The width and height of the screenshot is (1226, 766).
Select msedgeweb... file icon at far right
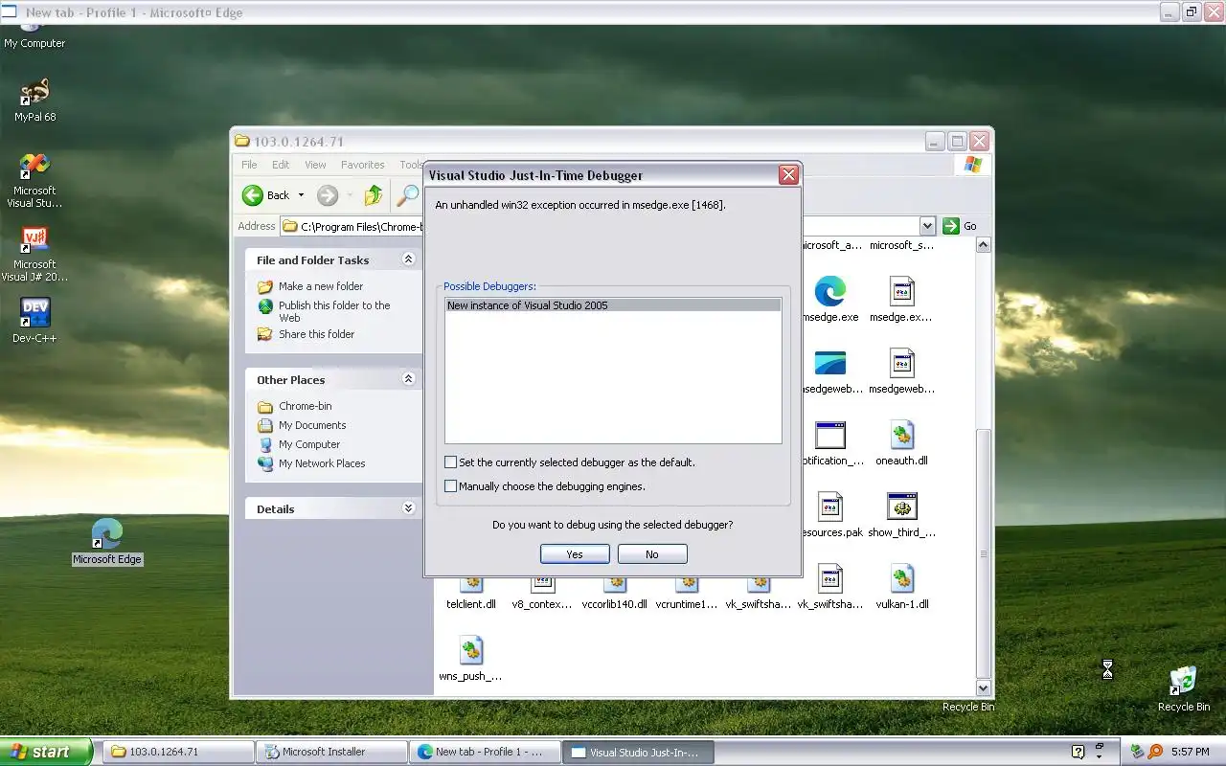902,364
